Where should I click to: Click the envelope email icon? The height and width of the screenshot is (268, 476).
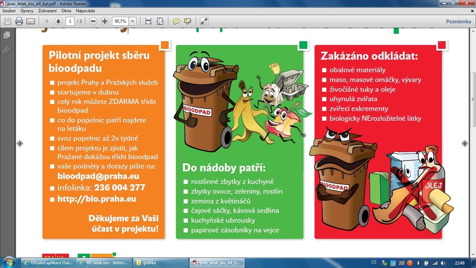[x=31, y=21]
